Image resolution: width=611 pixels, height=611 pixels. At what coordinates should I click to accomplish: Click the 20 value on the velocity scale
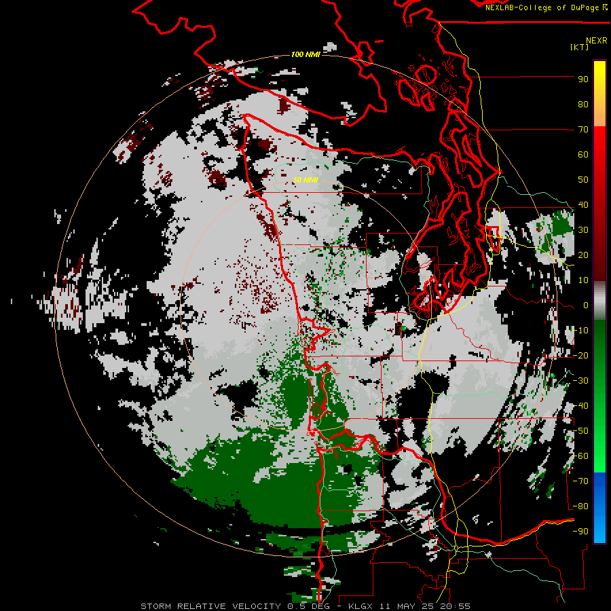pyautogui.click(x=583, y=255)
